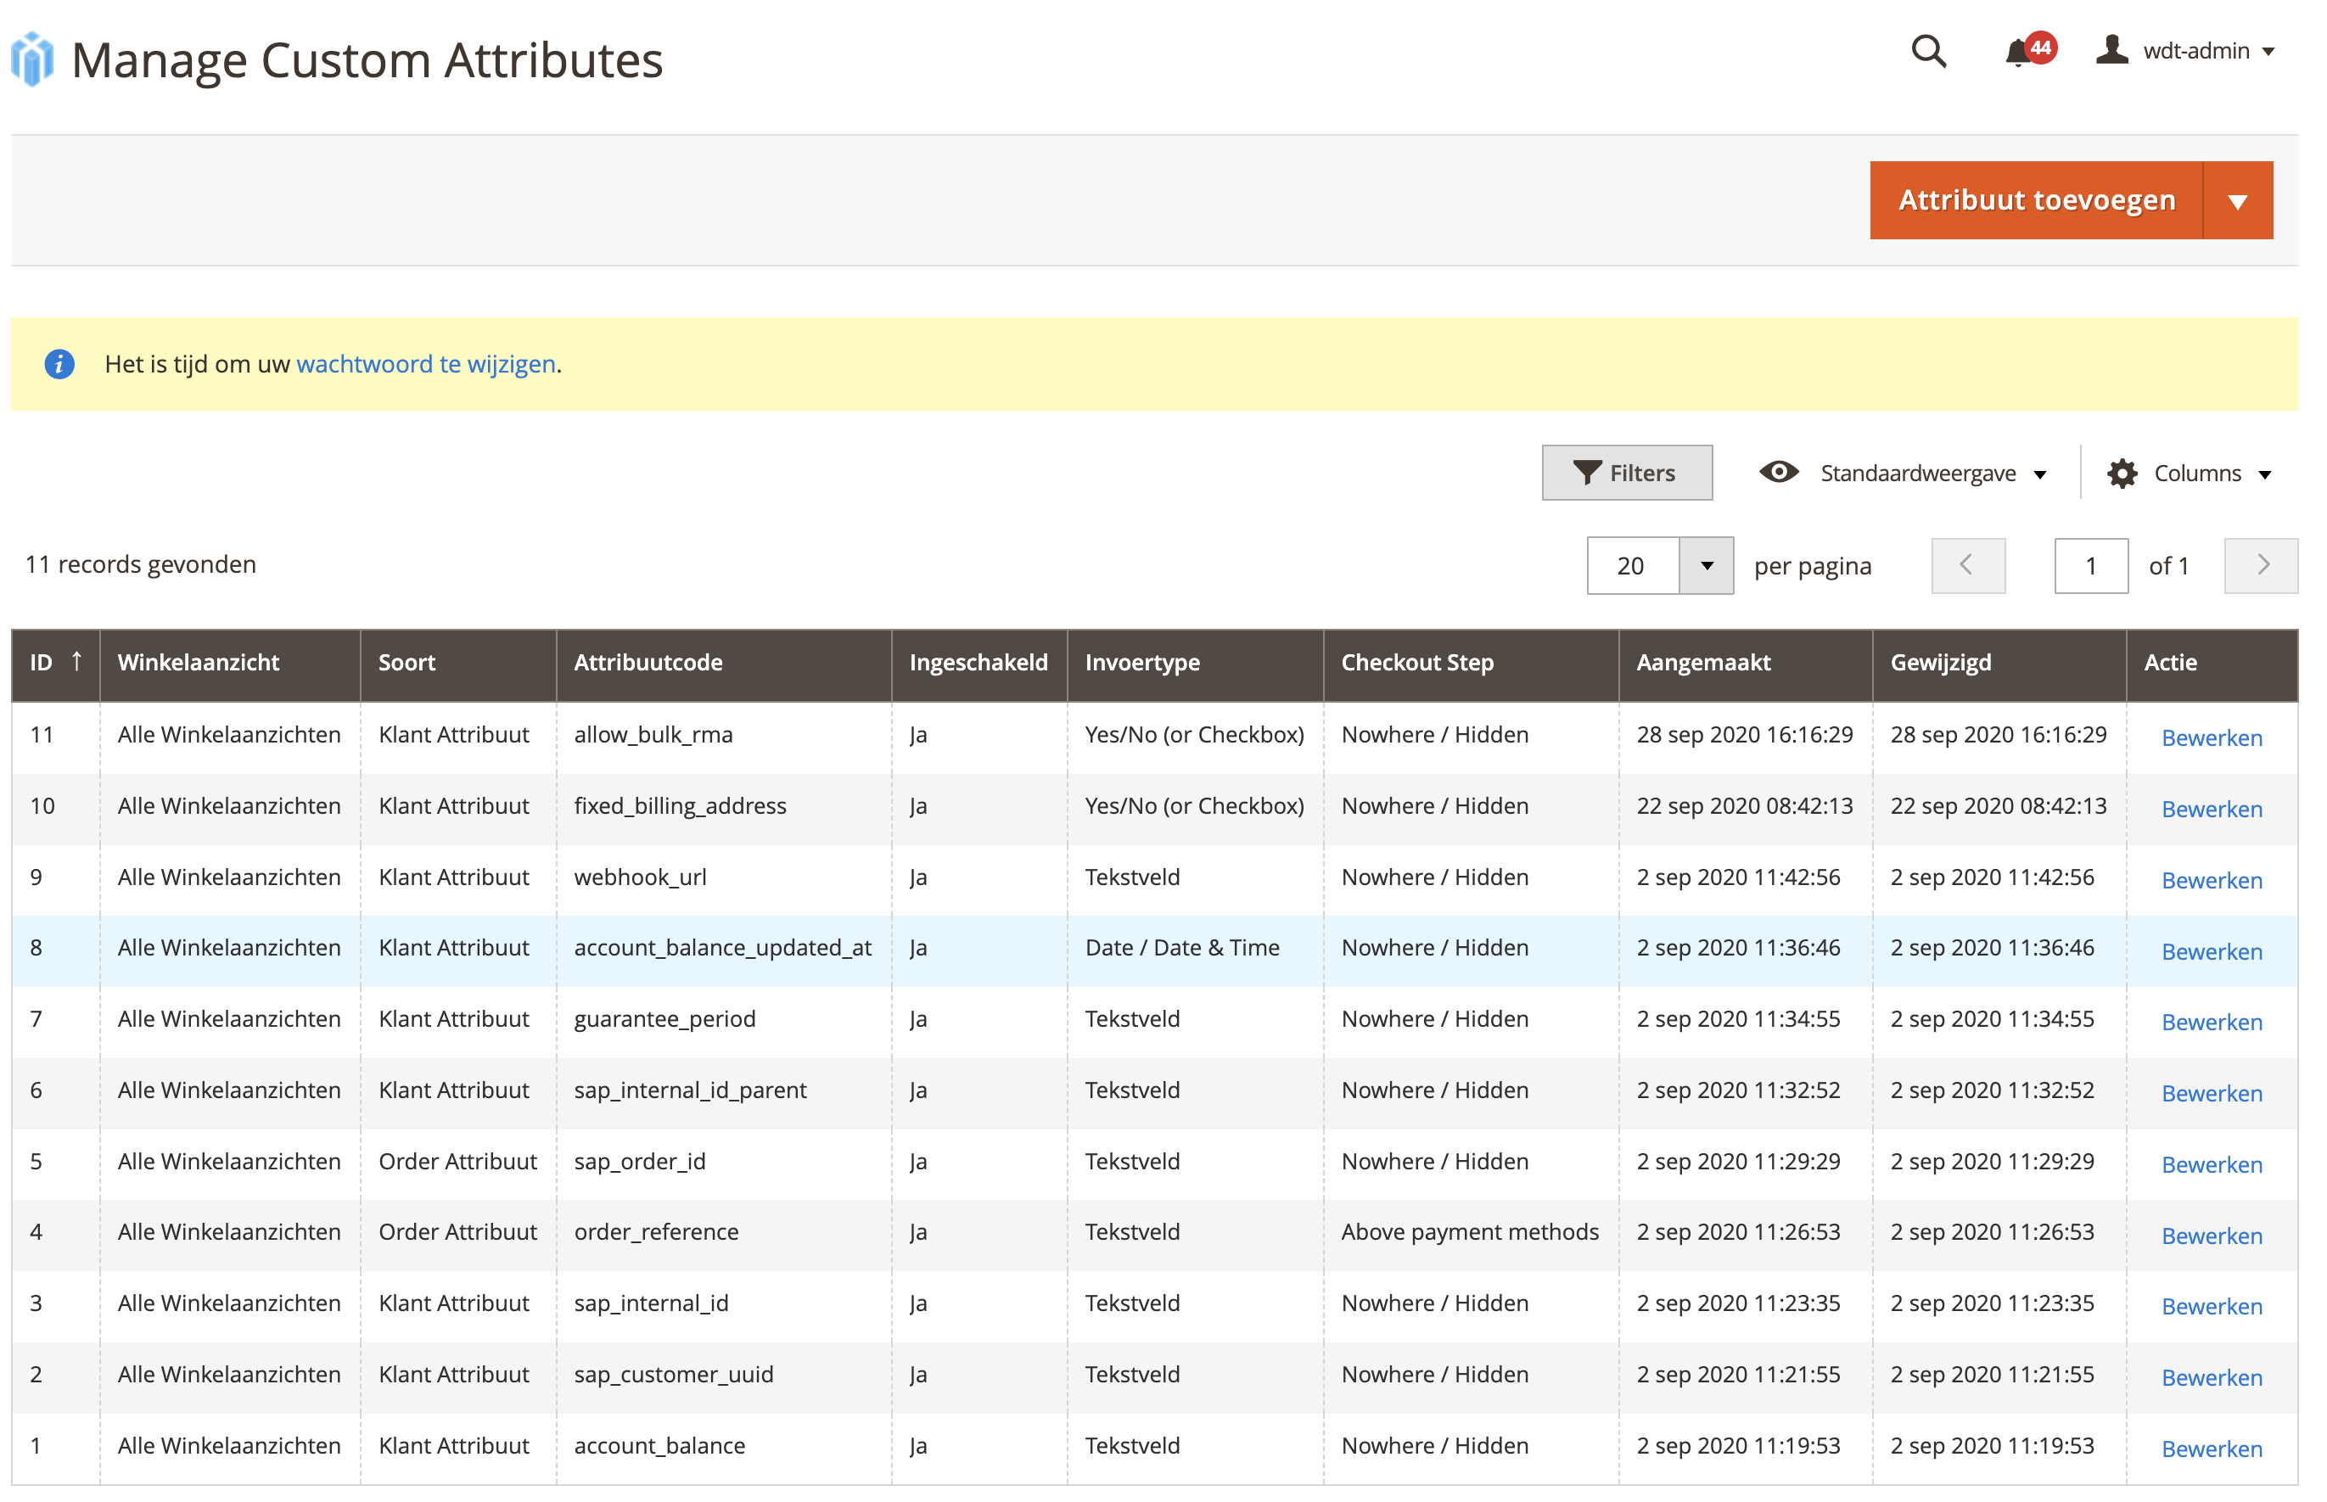Click the gear icon for Columns

[2122, 474]
